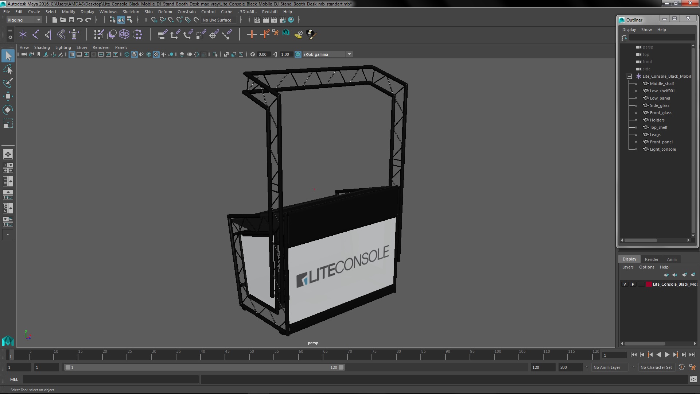Open the No Character Set dropdown
The height and width of the screenshot is (394, 700).
point(656,367)
